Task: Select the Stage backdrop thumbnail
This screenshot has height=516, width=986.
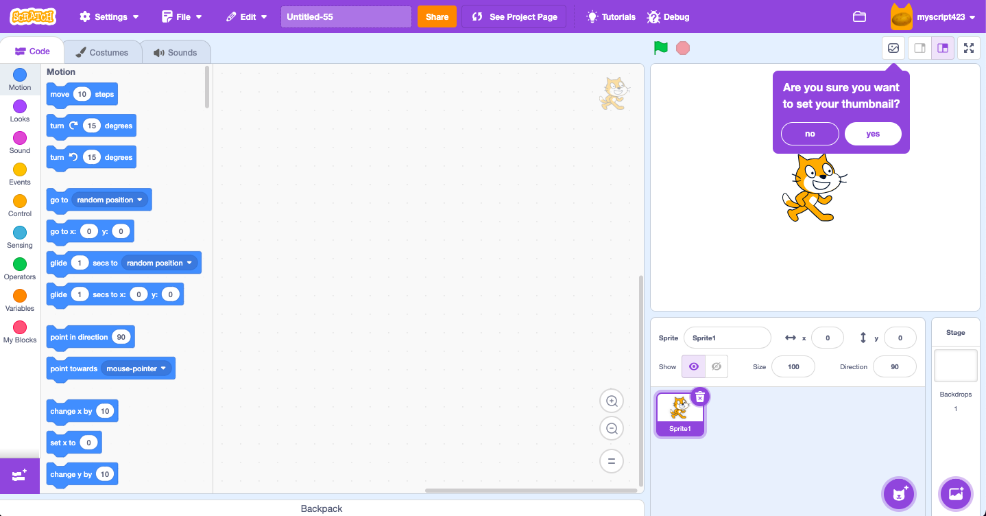Action: click(x=956, y=366)
